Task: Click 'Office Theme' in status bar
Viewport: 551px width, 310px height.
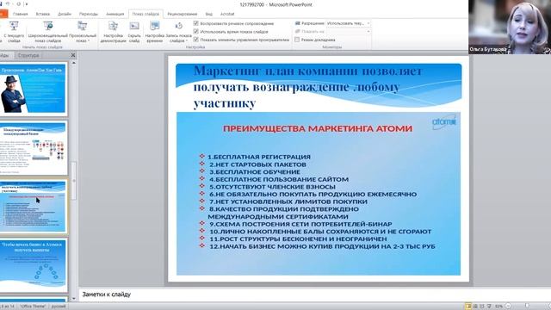Action: click(x=33, y=307)
